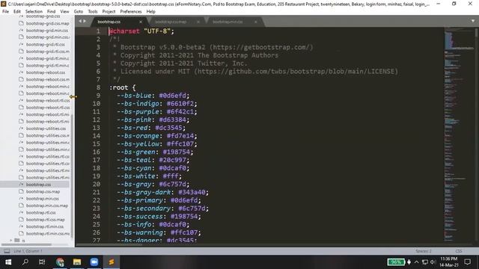Open Windows taskbar search
This screenshot has width=479, height=269.
25,262
